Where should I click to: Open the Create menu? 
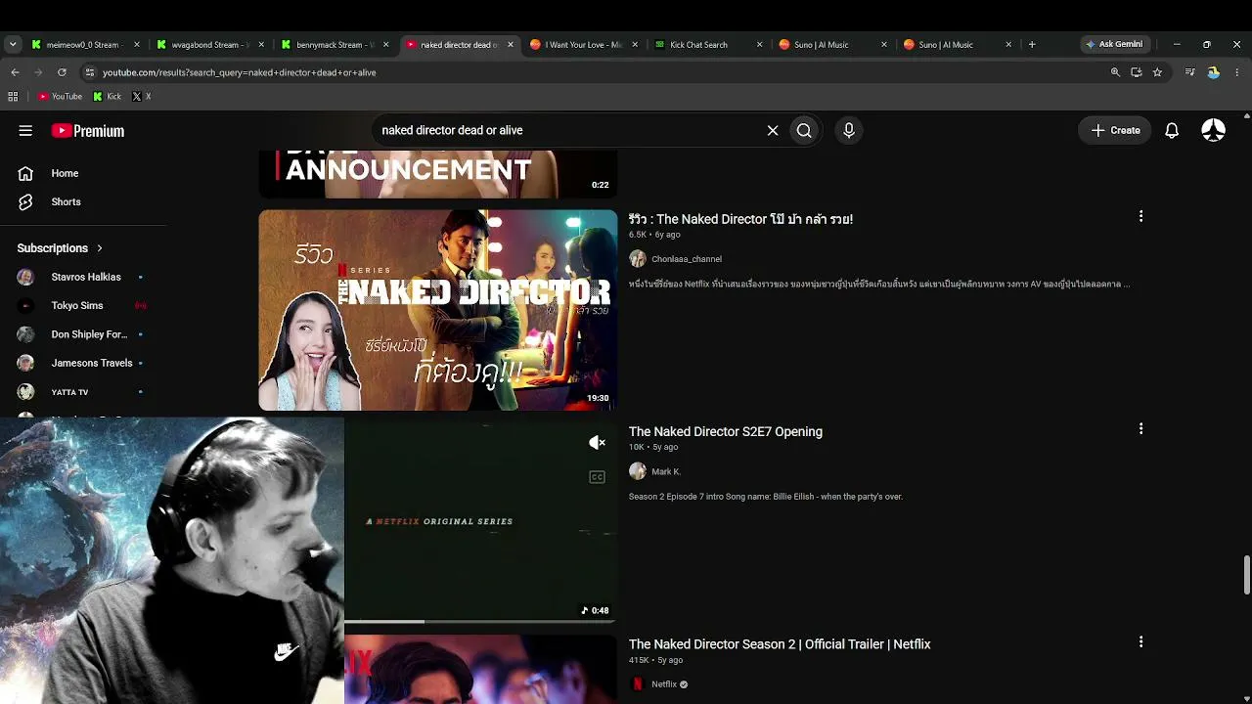point(1115,130)
